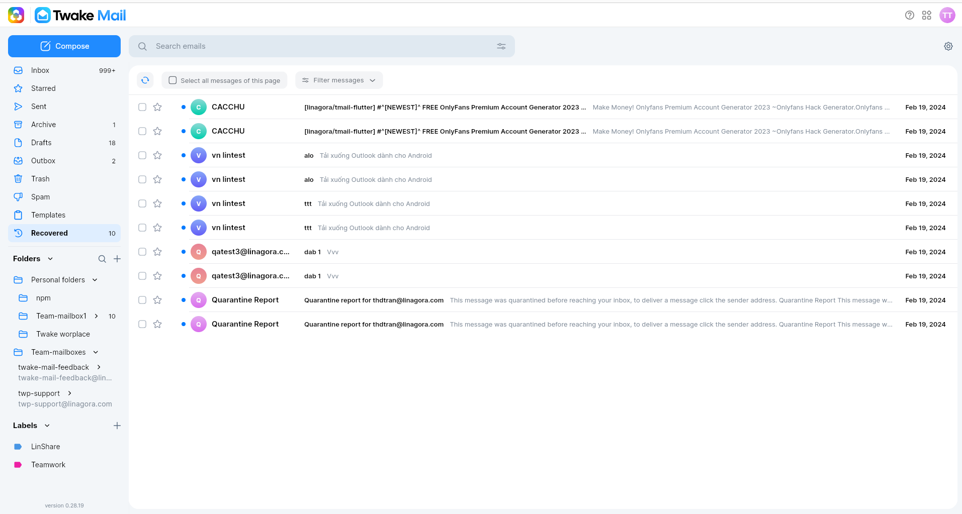The height and width of the screenshot is (514, 962).
Task: Tick checkbox for second CACCHU email
Action: click(x=142, y=131)
